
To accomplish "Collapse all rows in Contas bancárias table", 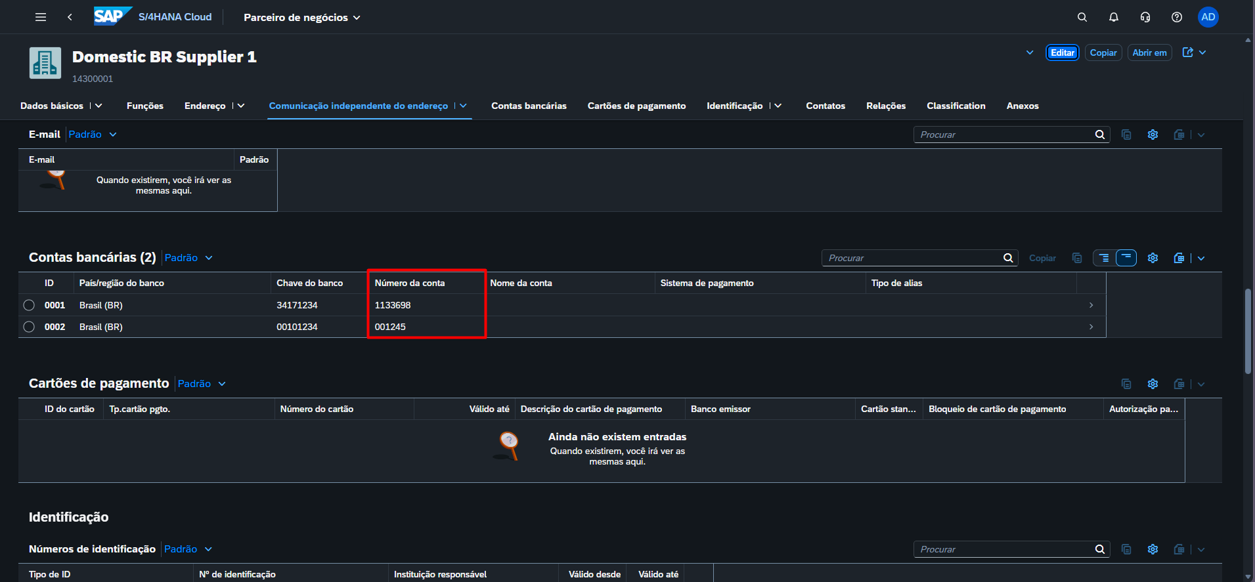I will tap(1126, 258).
